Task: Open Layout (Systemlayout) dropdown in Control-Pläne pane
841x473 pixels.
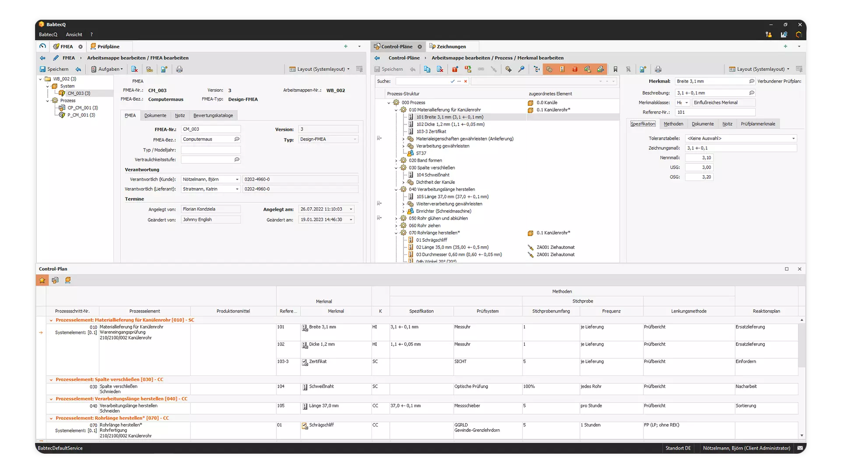Action: tap(760, 69)
